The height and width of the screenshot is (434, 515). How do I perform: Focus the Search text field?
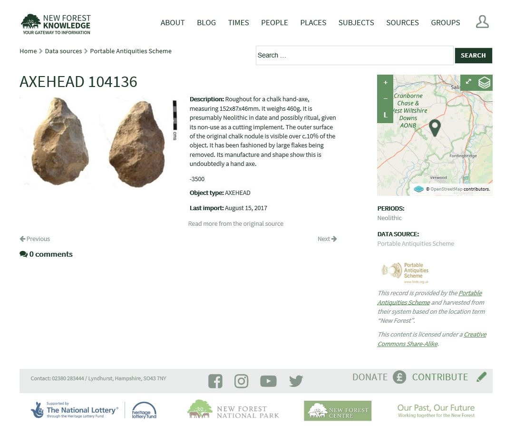(355, 56)
